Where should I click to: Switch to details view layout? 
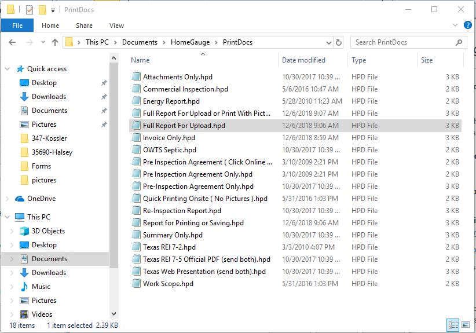(453, 325)
